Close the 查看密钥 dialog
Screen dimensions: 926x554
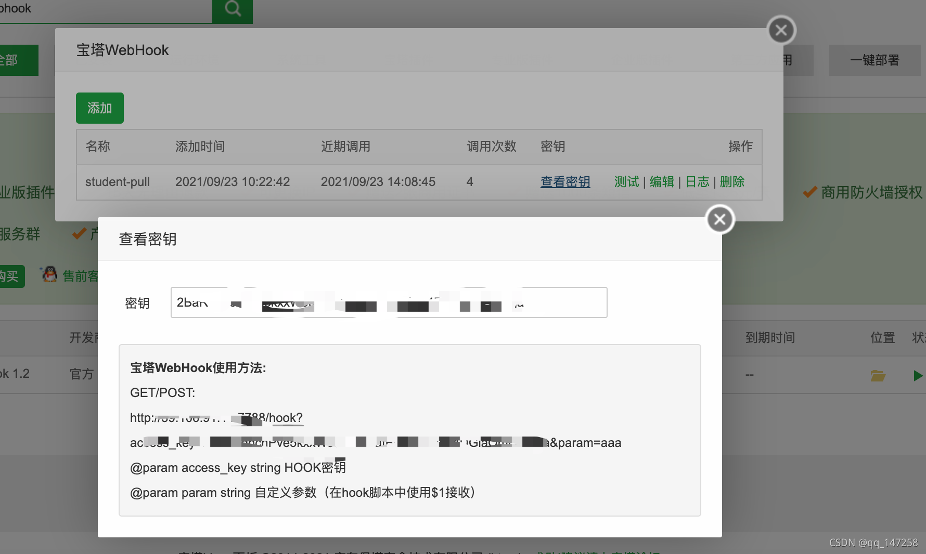720,220
